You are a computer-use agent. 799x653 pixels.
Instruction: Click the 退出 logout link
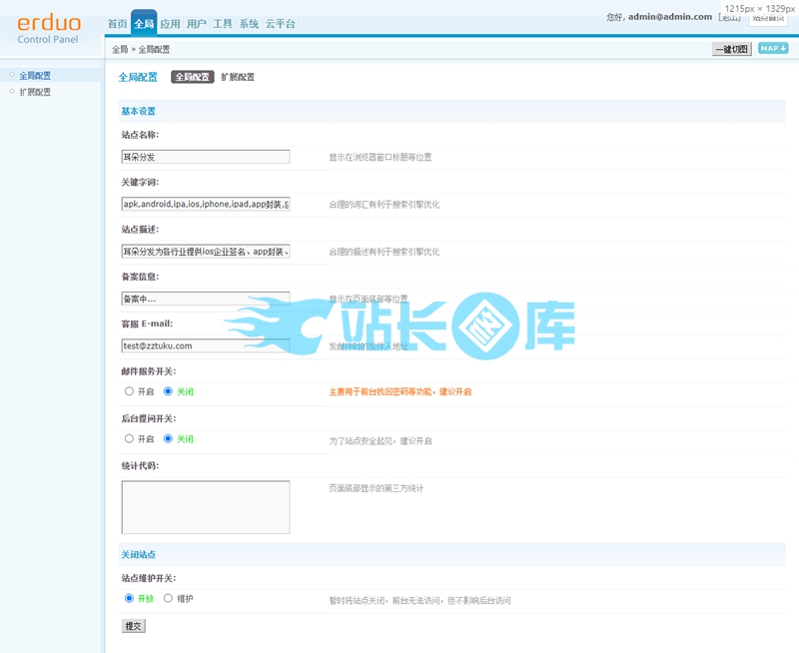click(x=730, y=17)
